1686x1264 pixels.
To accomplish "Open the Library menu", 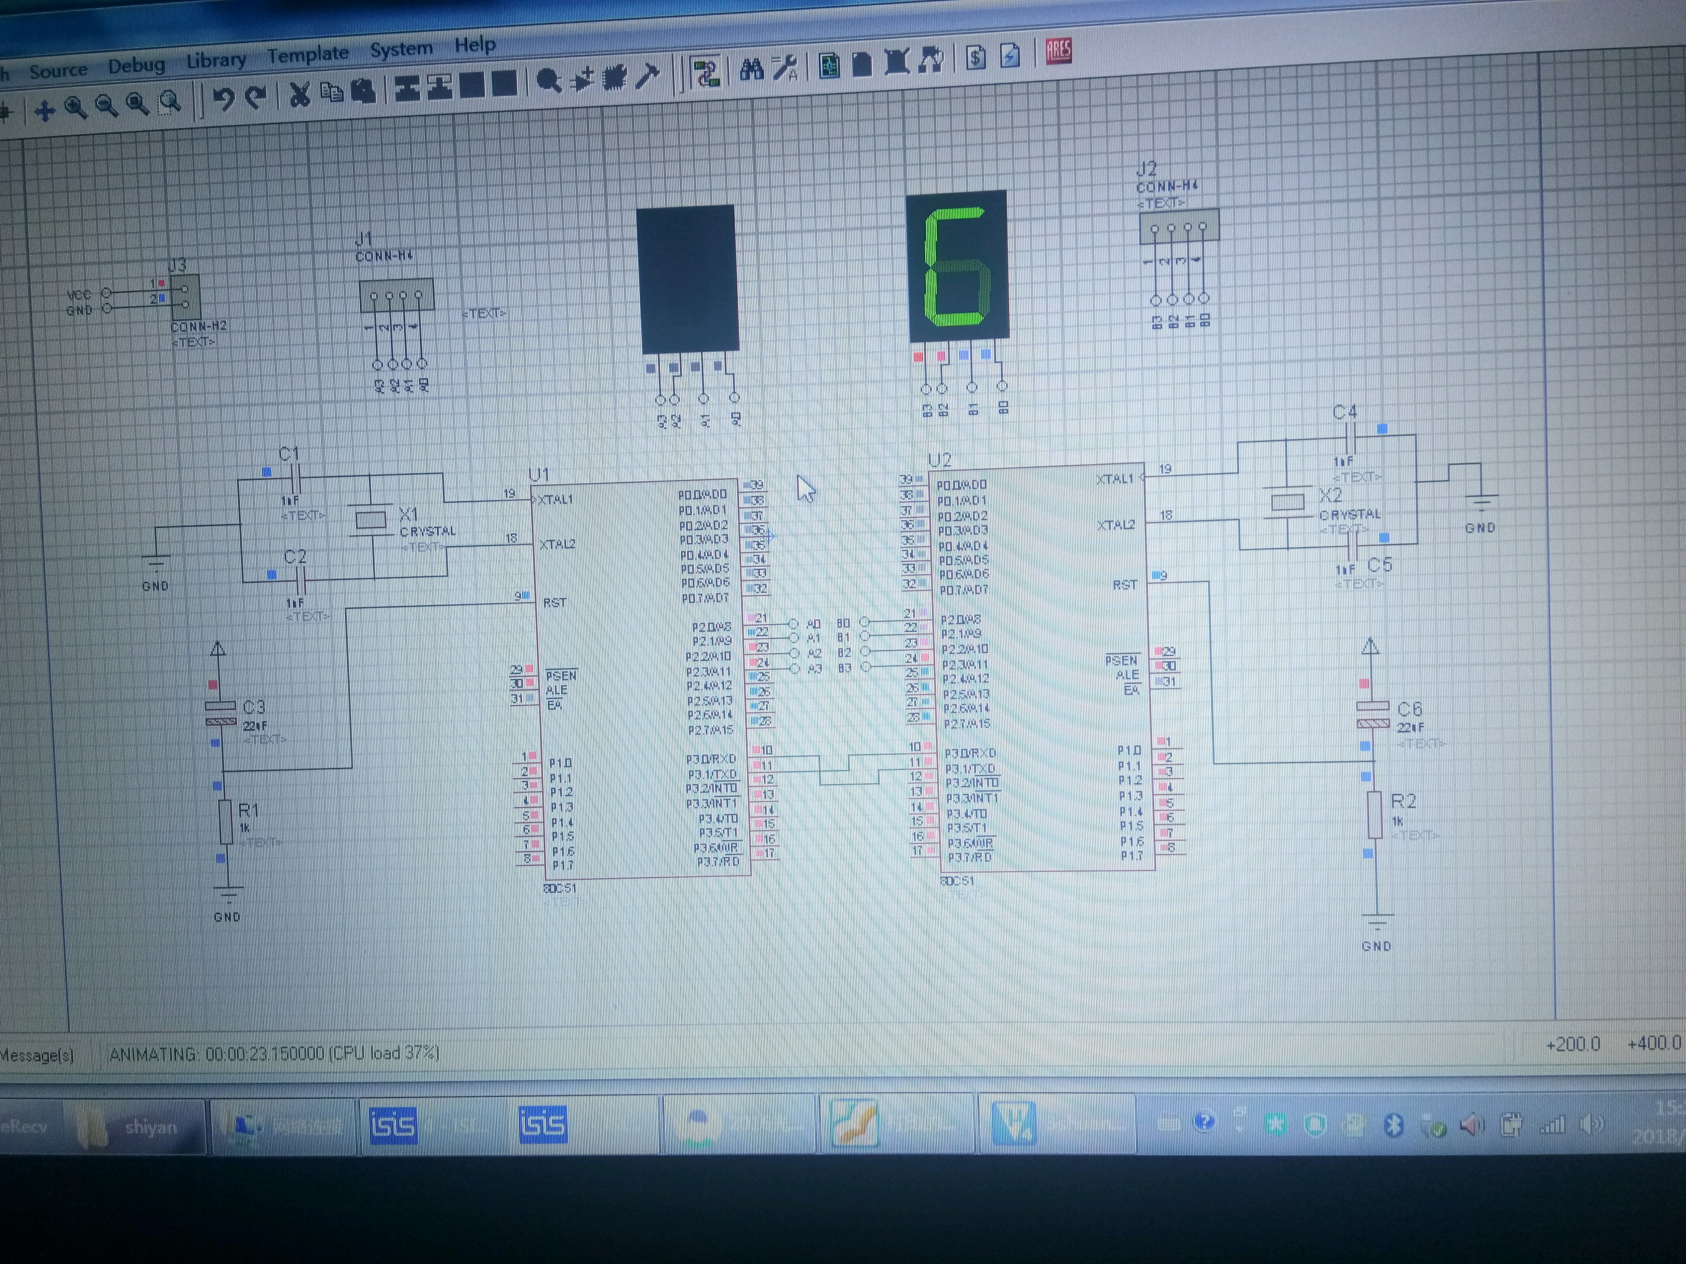I will pyautogui.click(x=216, y=60).
